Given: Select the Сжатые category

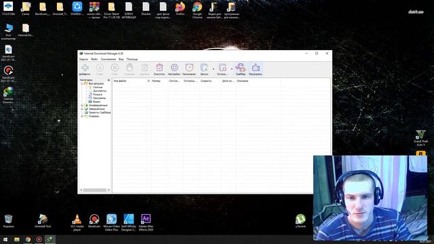Looking at the screenshot, I should [98, 87].
